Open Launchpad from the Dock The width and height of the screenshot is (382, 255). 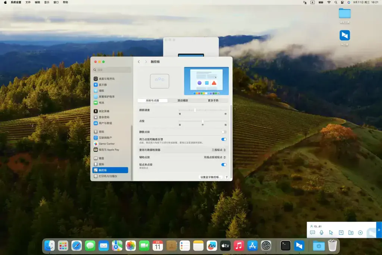63,246
